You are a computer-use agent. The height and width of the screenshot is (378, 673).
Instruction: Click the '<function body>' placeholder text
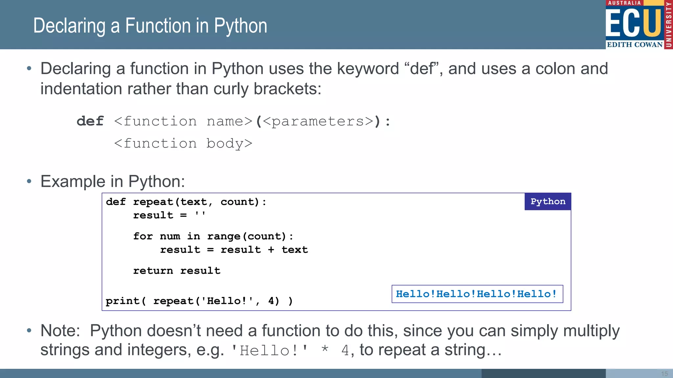click(x=183, y=143)
